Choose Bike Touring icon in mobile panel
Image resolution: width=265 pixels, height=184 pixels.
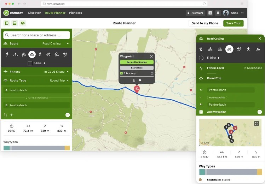click(211, 49)
